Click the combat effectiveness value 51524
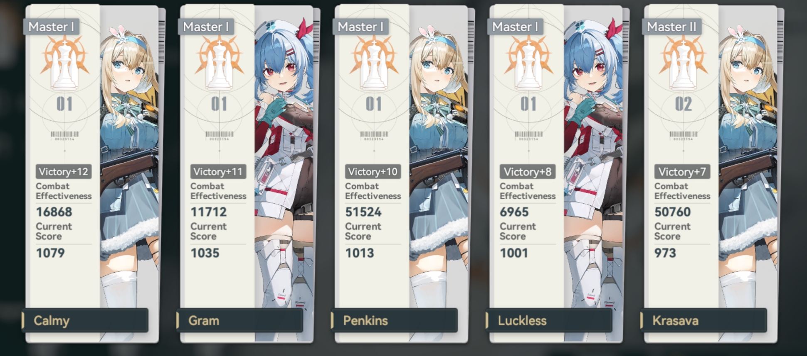Screen dimensions: 807x356 click(x=363, y=212)
